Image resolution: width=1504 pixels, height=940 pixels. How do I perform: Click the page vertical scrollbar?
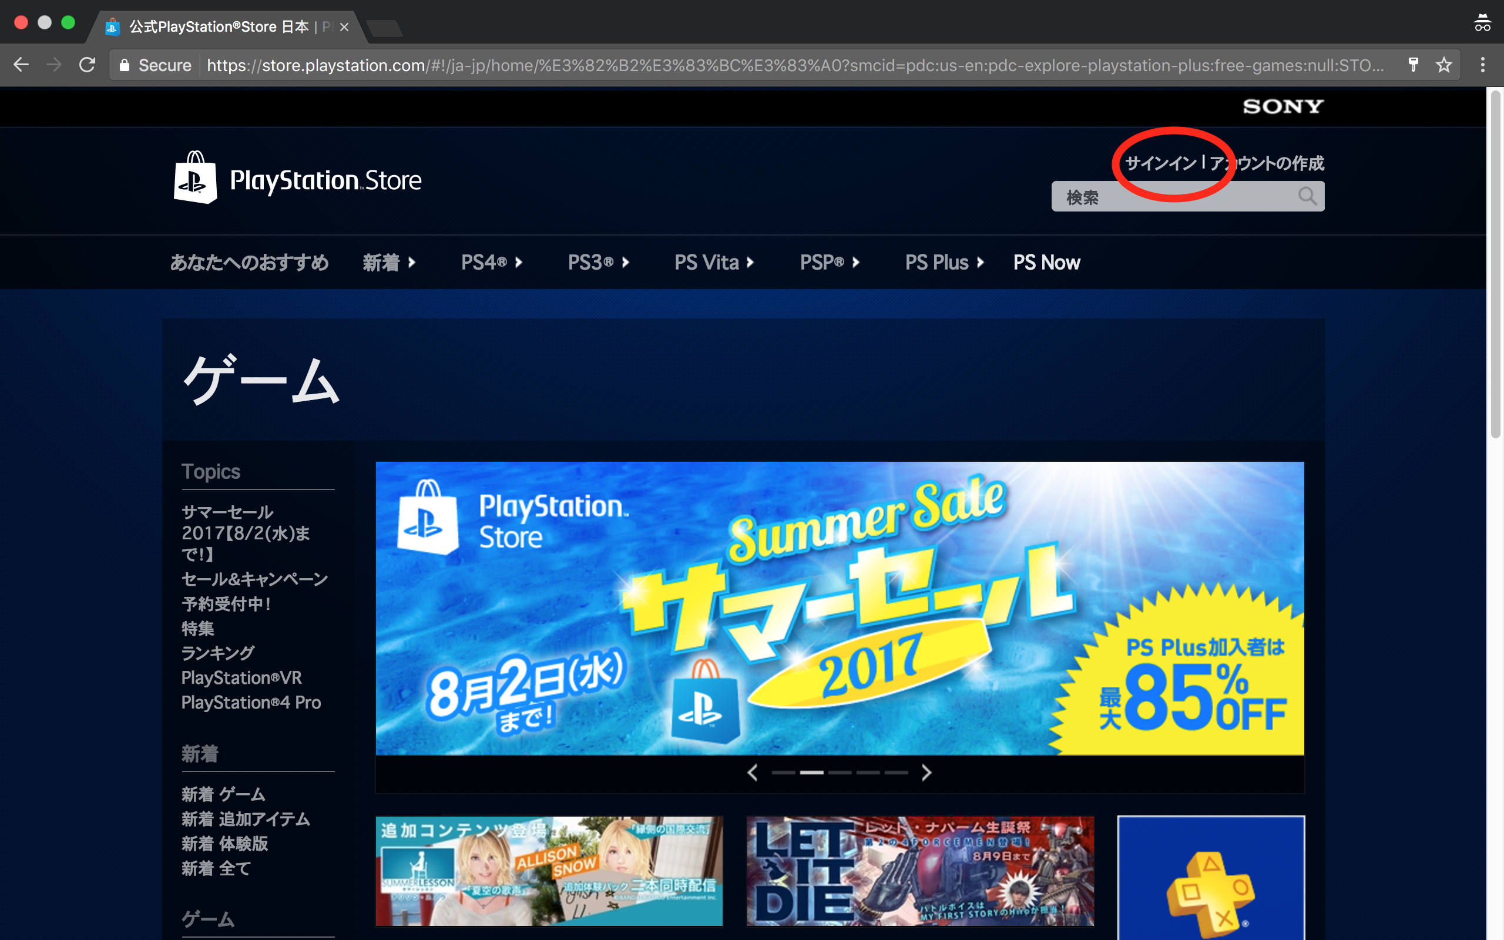(1495, 264)
